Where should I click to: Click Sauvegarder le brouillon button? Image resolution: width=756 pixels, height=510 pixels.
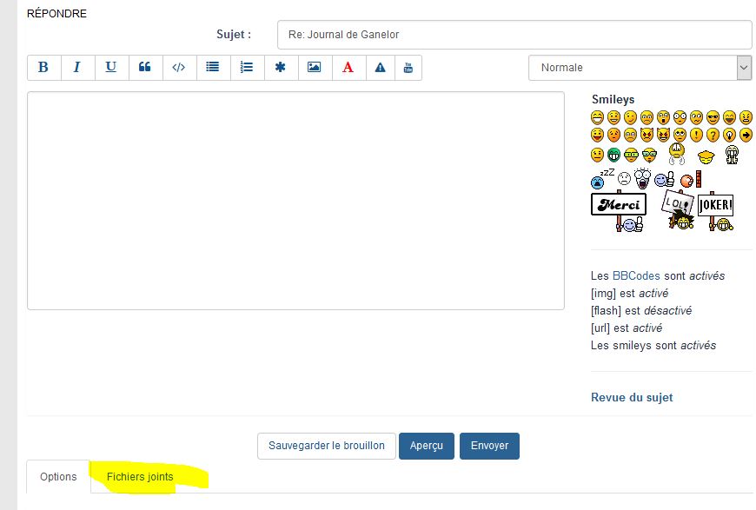click(x=327, y=446)
